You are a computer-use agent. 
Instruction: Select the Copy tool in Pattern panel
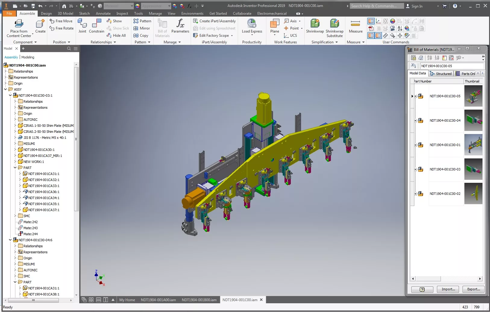[136, 35]
